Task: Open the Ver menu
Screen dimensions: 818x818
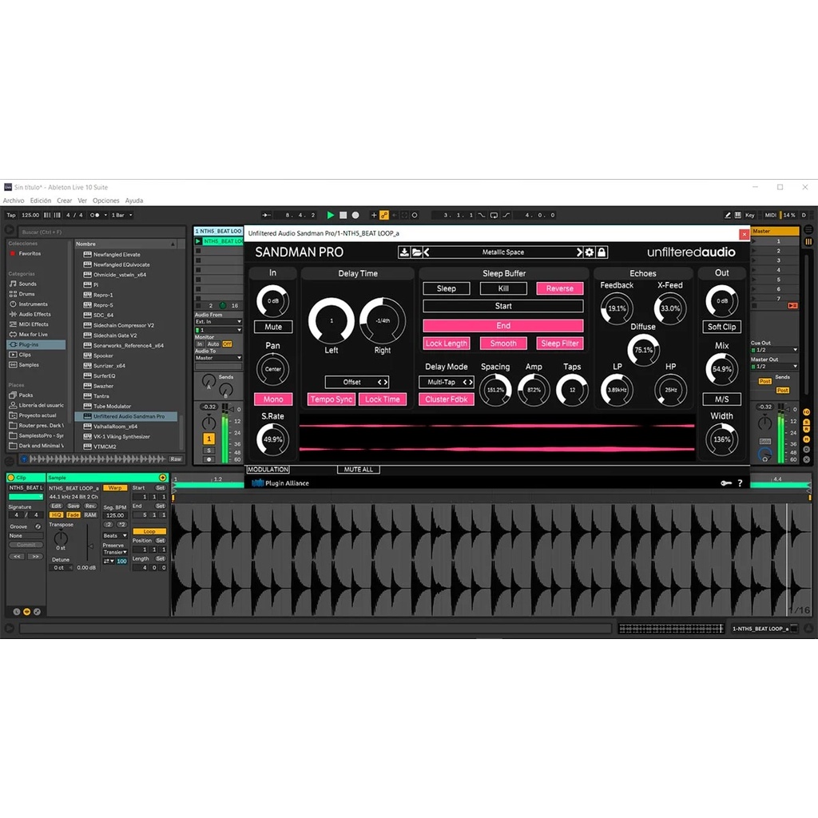Action: coord(82,201)
